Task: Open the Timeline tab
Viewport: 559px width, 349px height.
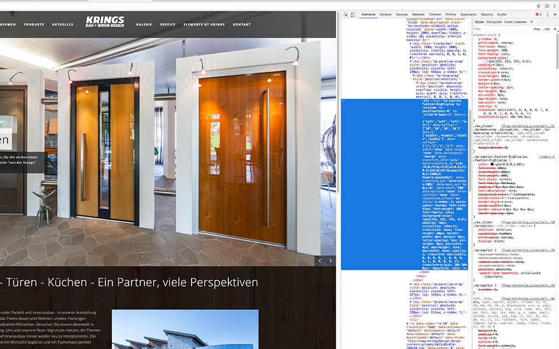Action: pyautogui.click(x=434, y=15)
